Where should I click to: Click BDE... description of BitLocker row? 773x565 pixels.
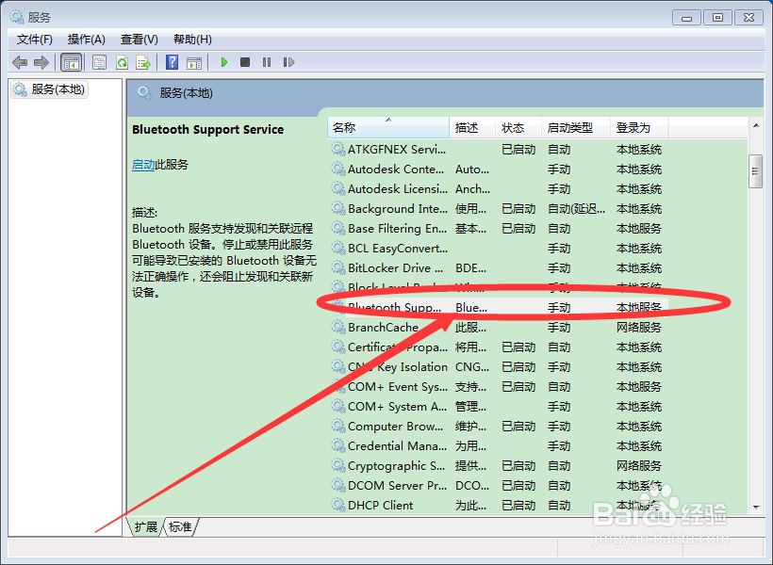tap(470, 268)
